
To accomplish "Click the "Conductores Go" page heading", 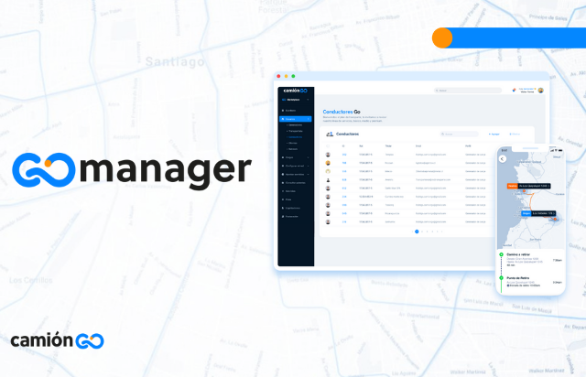I will click(x=342, y=112).
